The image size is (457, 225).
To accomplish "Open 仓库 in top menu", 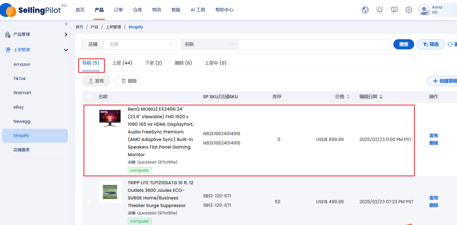I will [138, 10].
